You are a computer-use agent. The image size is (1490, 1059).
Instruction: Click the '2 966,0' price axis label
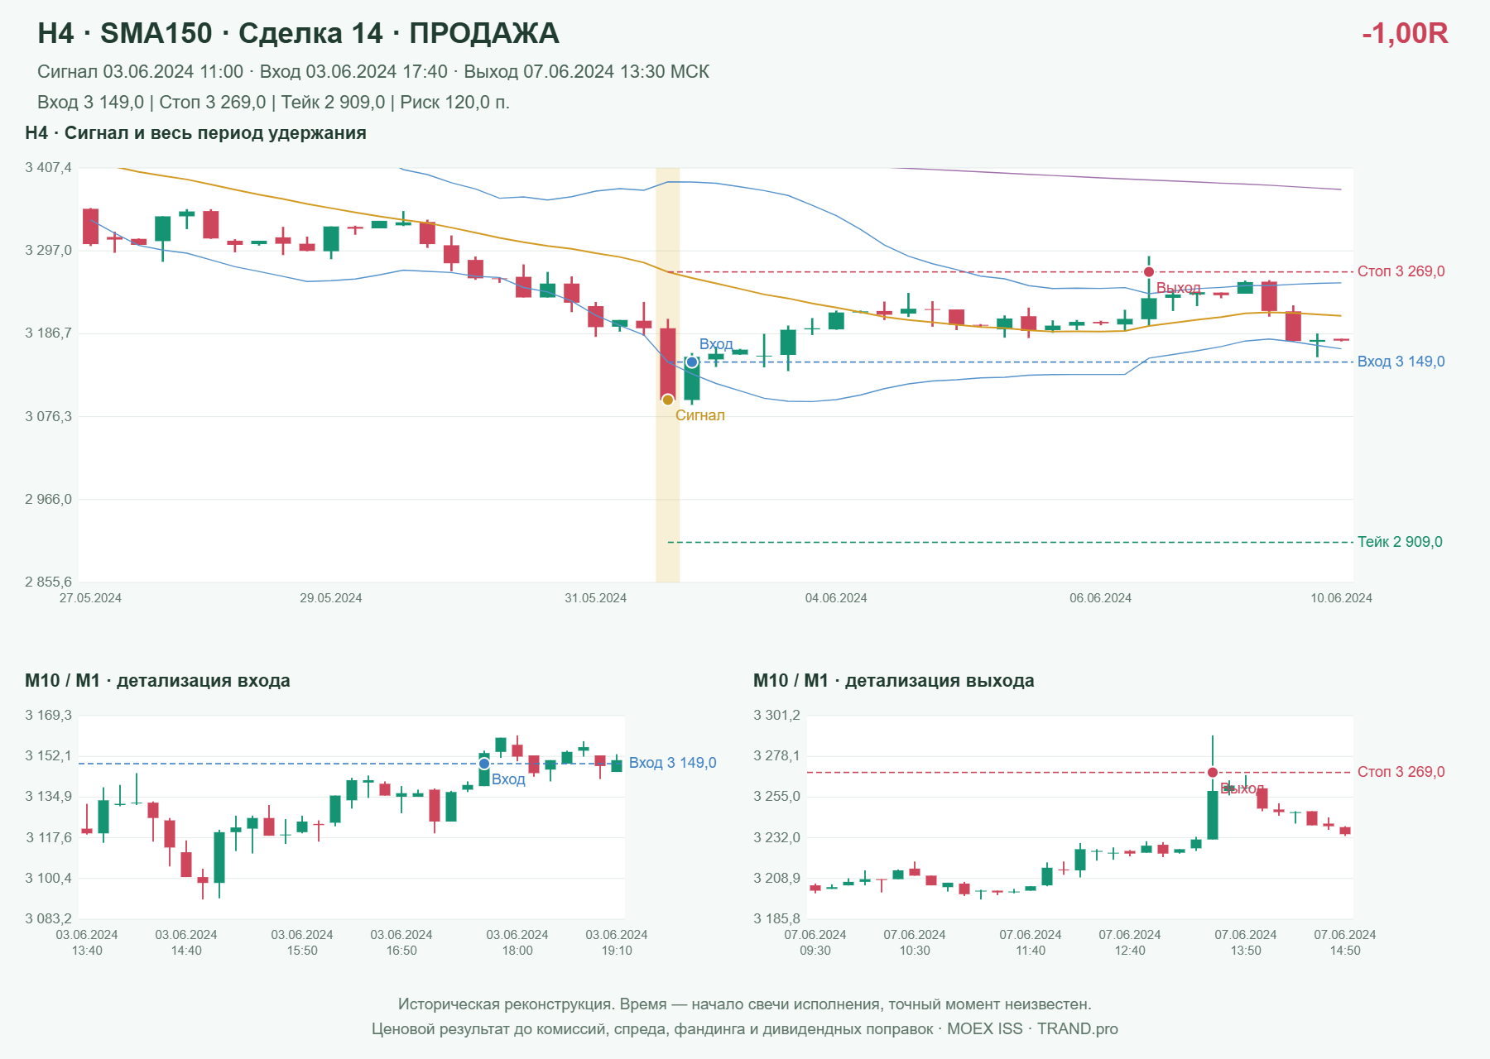click(x=48, y=499)
